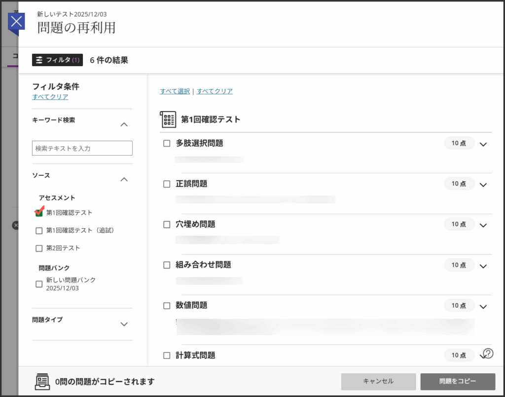
Task: Uncheck the 第1回確認テスト source filter
Action: pos(39,213)
